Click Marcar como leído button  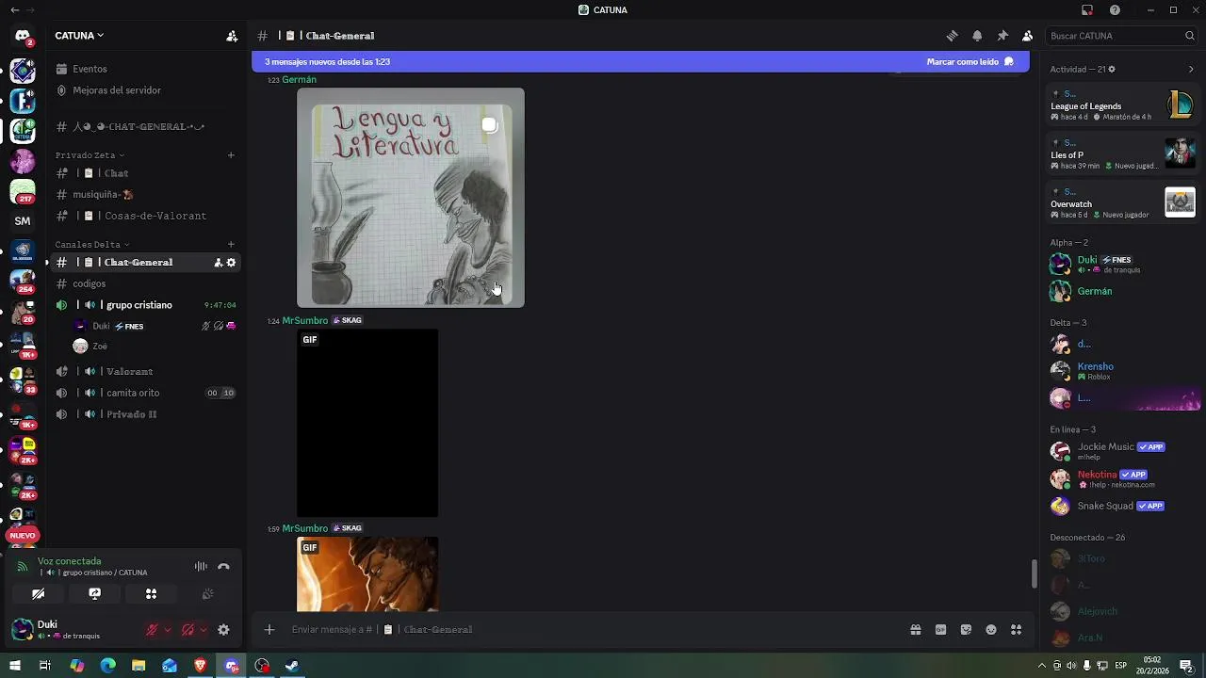coord(970,62)
